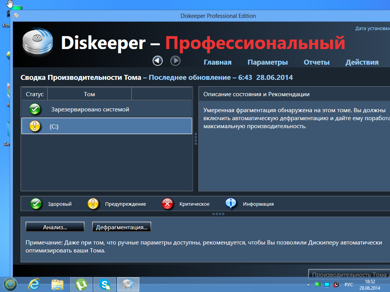390x292 pixels.
Task: Open uTorrent from the taskbar
Action: pyautogui.click(x=81, y=284)
